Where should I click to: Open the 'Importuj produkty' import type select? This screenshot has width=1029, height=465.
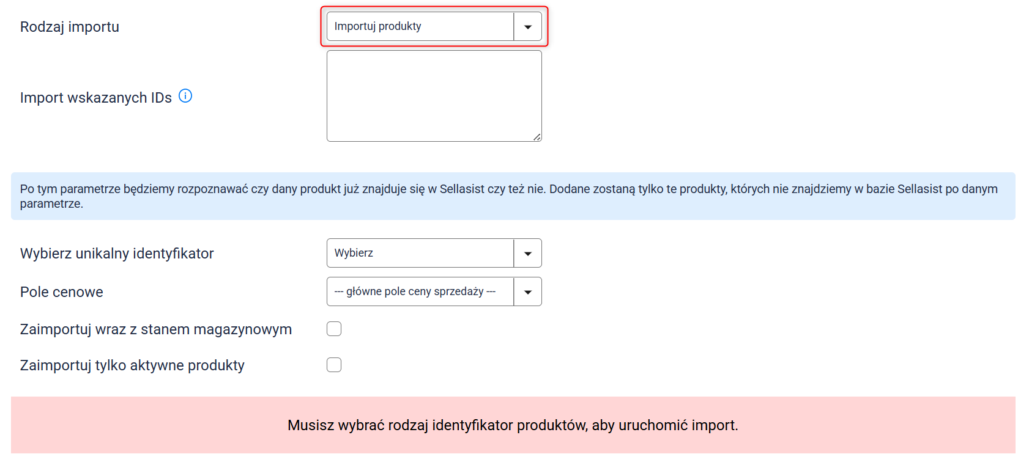click(420, 27)
